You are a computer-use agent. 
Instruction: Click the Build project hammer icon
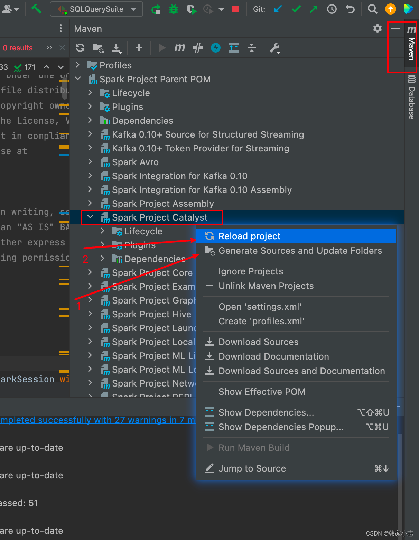click(x=36, y=9)
